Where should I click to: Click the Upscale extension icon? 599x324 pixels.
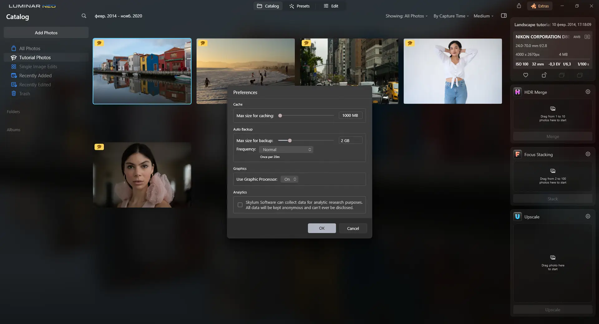tap(518, 217)
